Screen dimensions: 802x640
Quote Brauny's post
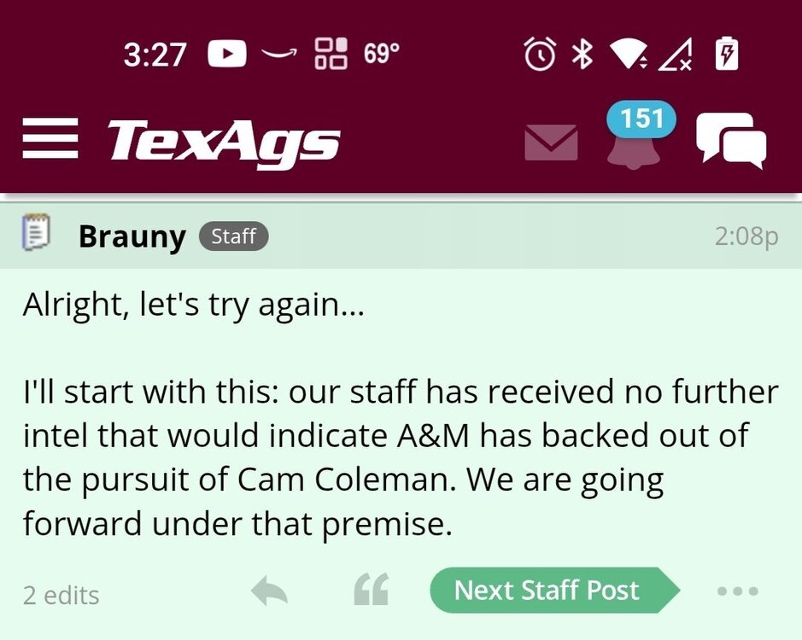pyautogui.click(x=371, y=591)
